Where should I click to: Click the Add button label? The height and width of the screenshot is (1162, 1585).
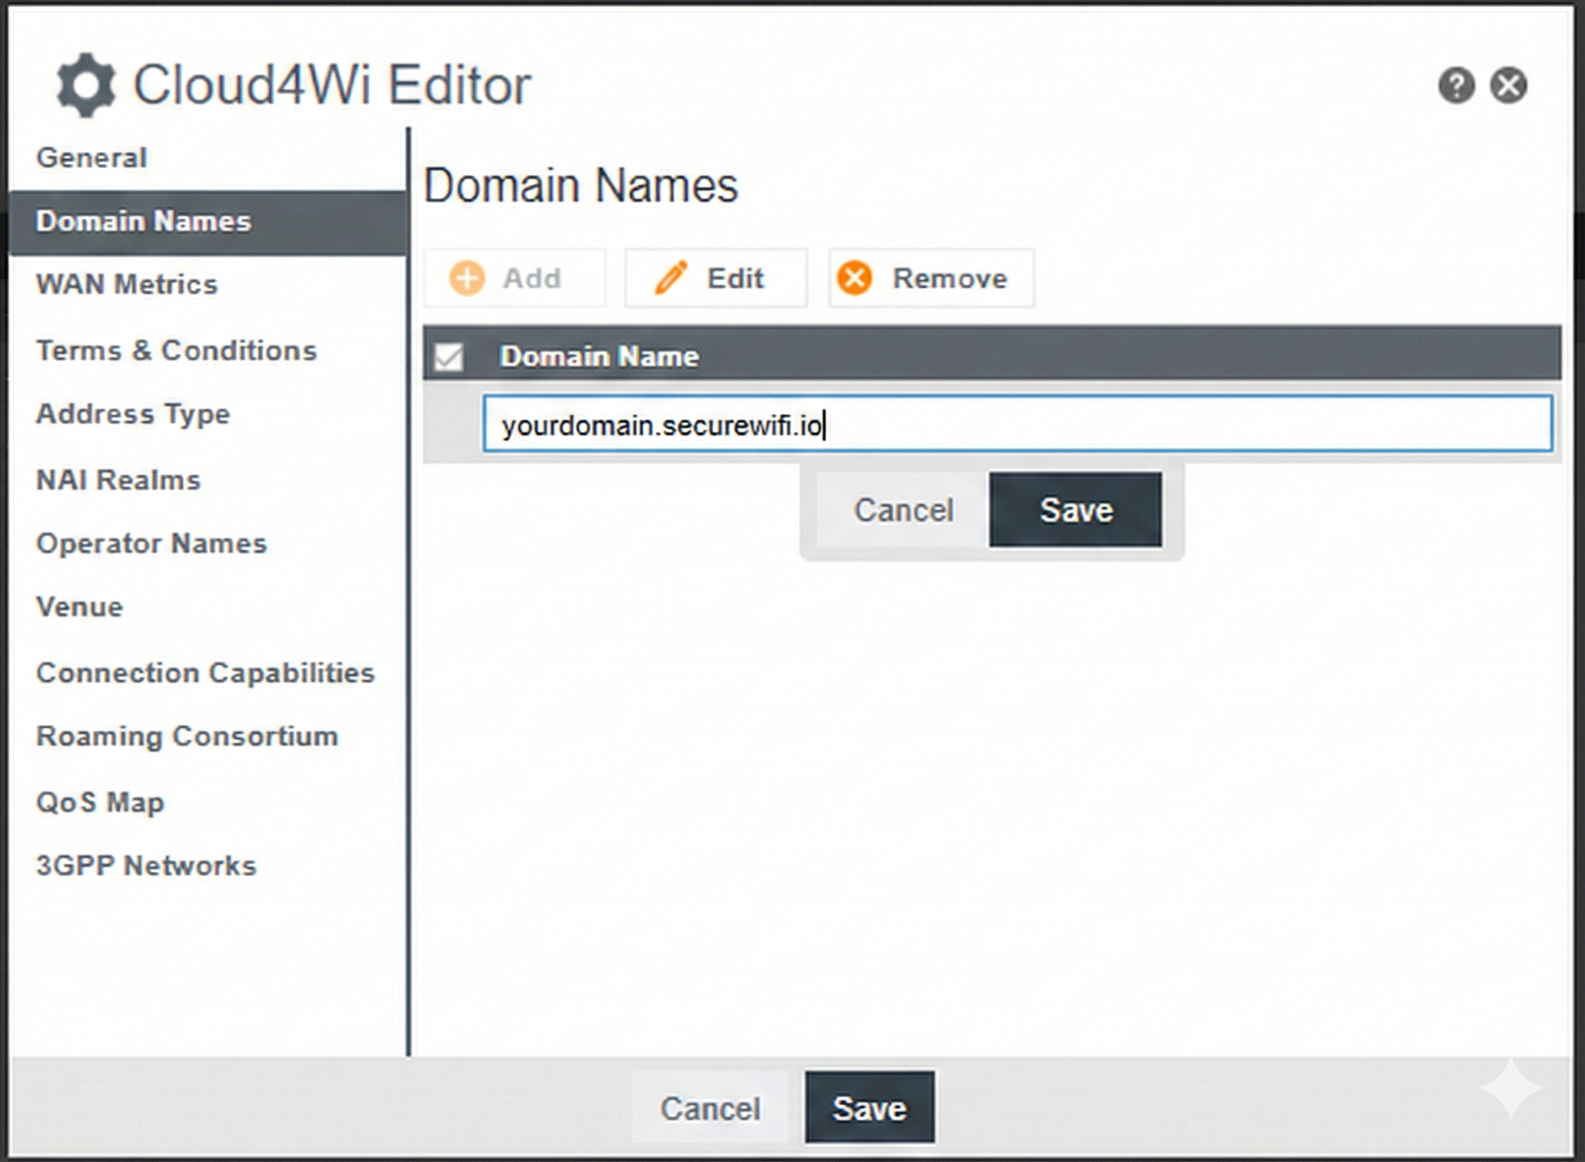[532, 279]
